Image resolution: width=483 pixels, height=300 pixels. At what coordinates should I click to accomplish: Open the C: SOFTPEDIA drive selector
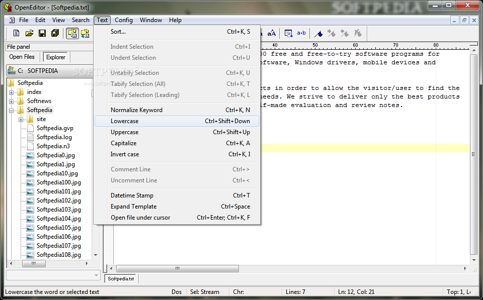(50, 70)
